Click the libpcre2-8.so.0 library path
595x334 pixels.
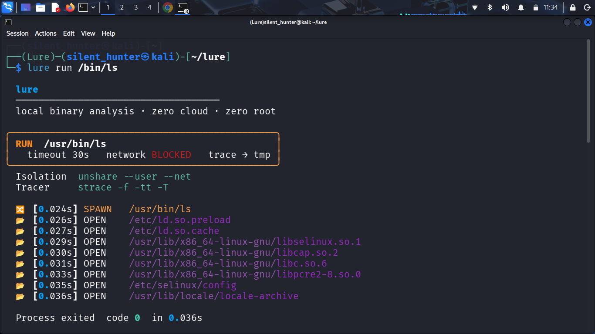[x=245, y=274]
